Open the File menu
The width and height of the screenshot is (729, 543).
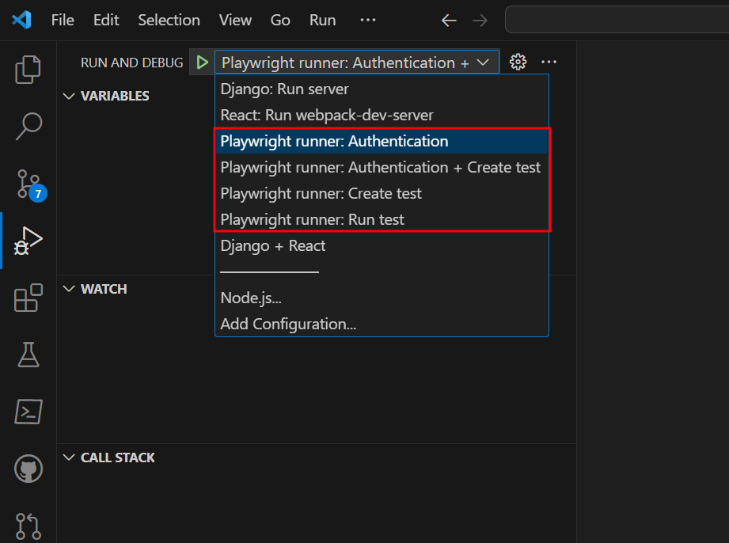[63, 20]
